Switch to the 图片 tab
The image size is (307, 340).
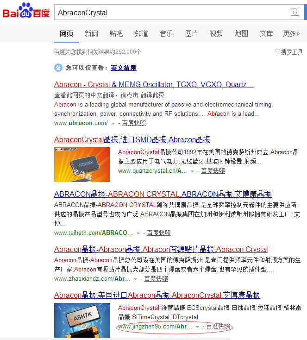coord(191,34)
